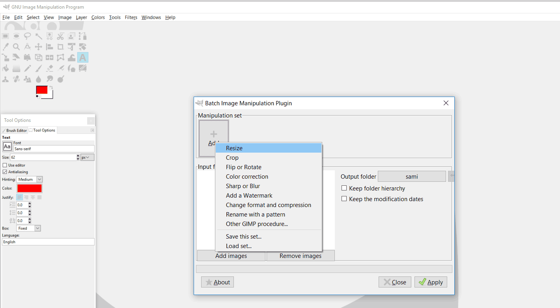Click the red foreground color swatch in toolbox

[42, 90]
